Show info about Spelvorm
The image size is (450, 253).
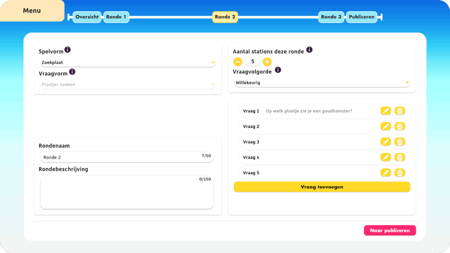(x=67, y=50)
